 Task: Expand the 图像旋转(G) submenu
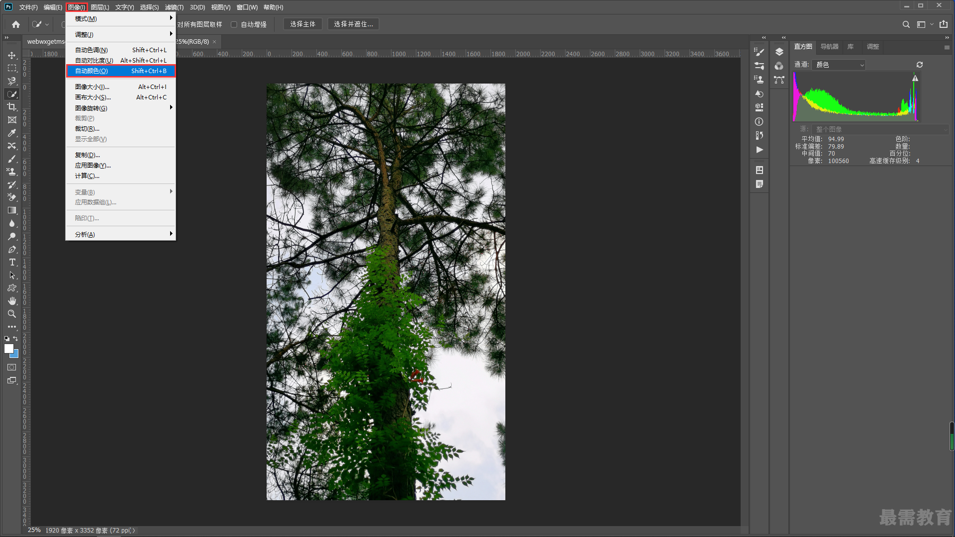(121, 108)
